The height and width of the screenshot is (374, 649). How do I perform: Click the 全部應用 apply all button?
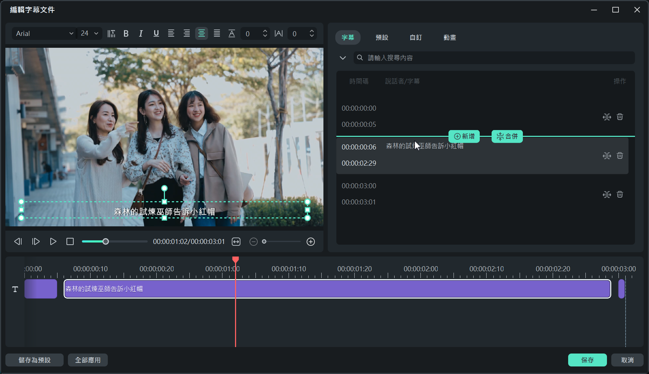click(88, 360)
